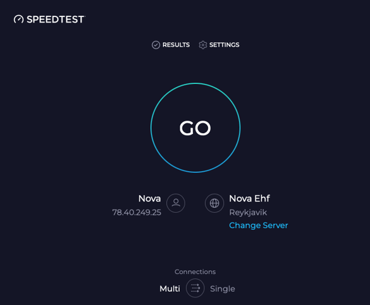This screenshot has width=370, height=305.
Task: Select the Single connection mode
Action: pyautogui.click(x=223, y=289)
